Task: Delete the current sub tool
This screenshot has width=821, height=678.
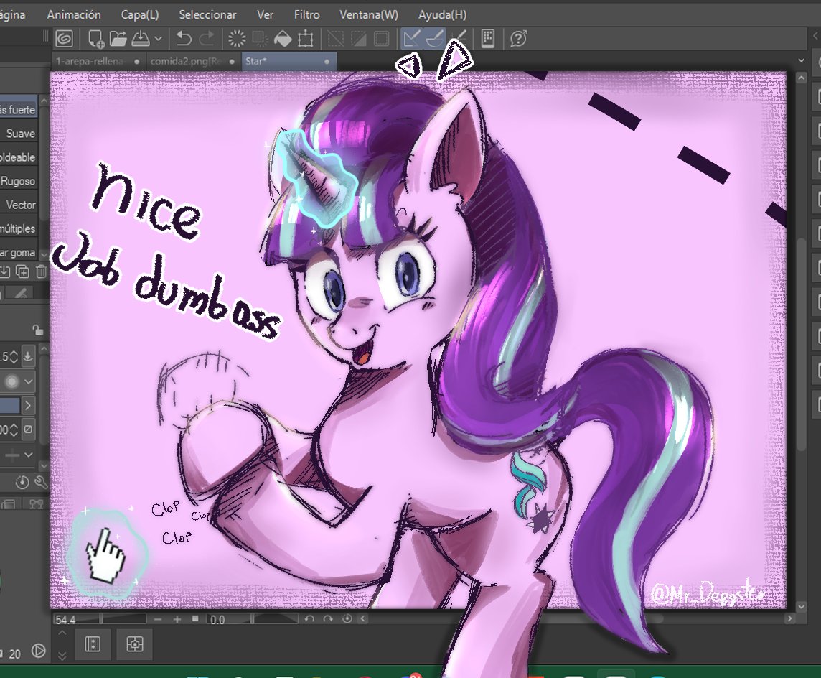Action: pyautogui.click(x=42, y=271)
